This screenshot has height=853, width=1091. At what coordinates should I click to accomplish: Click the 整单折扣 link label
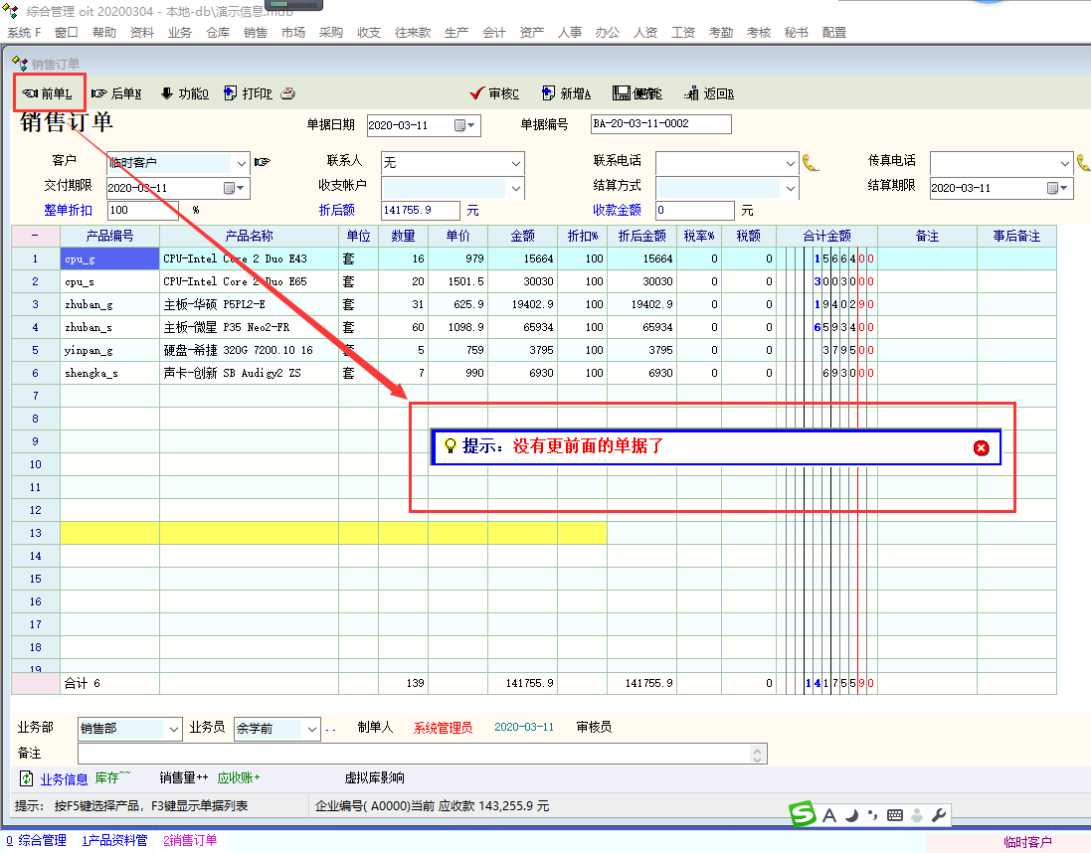coord(68,210)
